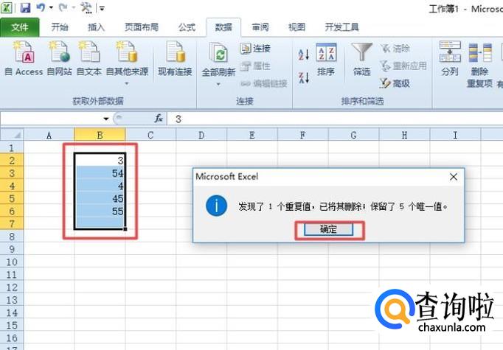Click the 清除 filter button
This screenshot has height=350, width=503.
[x=395, y=49]
